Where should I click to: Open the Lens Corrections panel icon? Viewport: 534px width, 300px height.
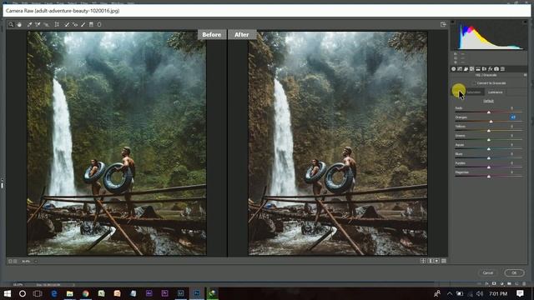click(484, 69)
